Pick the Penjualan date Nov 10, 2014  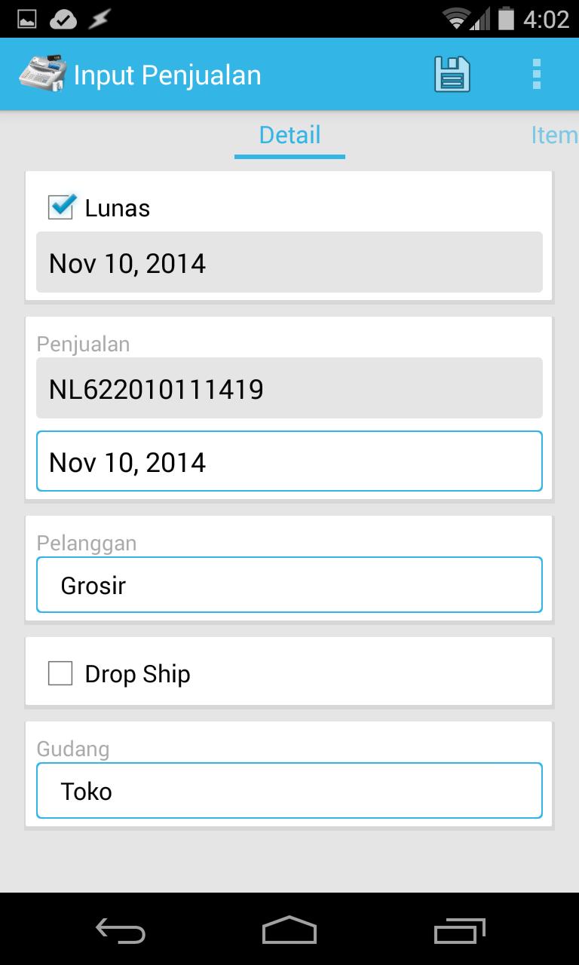pyautogui.click(x=289, y=461)
